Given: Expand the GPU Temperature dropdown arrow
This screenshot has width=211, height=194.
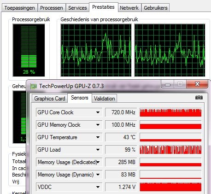Looking at the screenshot, I should point(98,137).
